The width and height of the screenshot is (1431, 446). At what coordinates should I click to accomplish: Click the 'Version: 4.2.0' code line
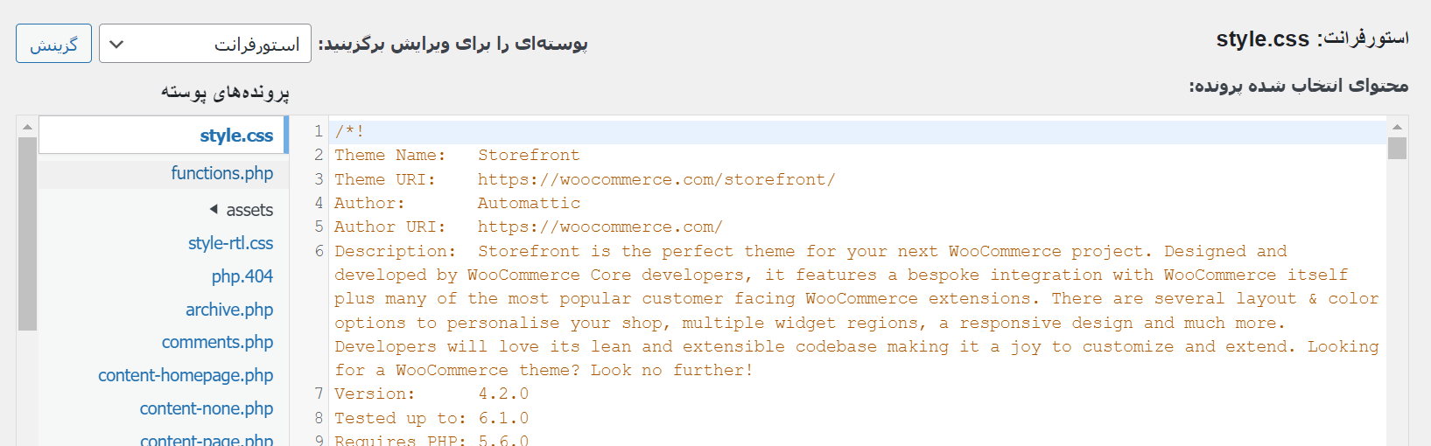click(431, 394)
